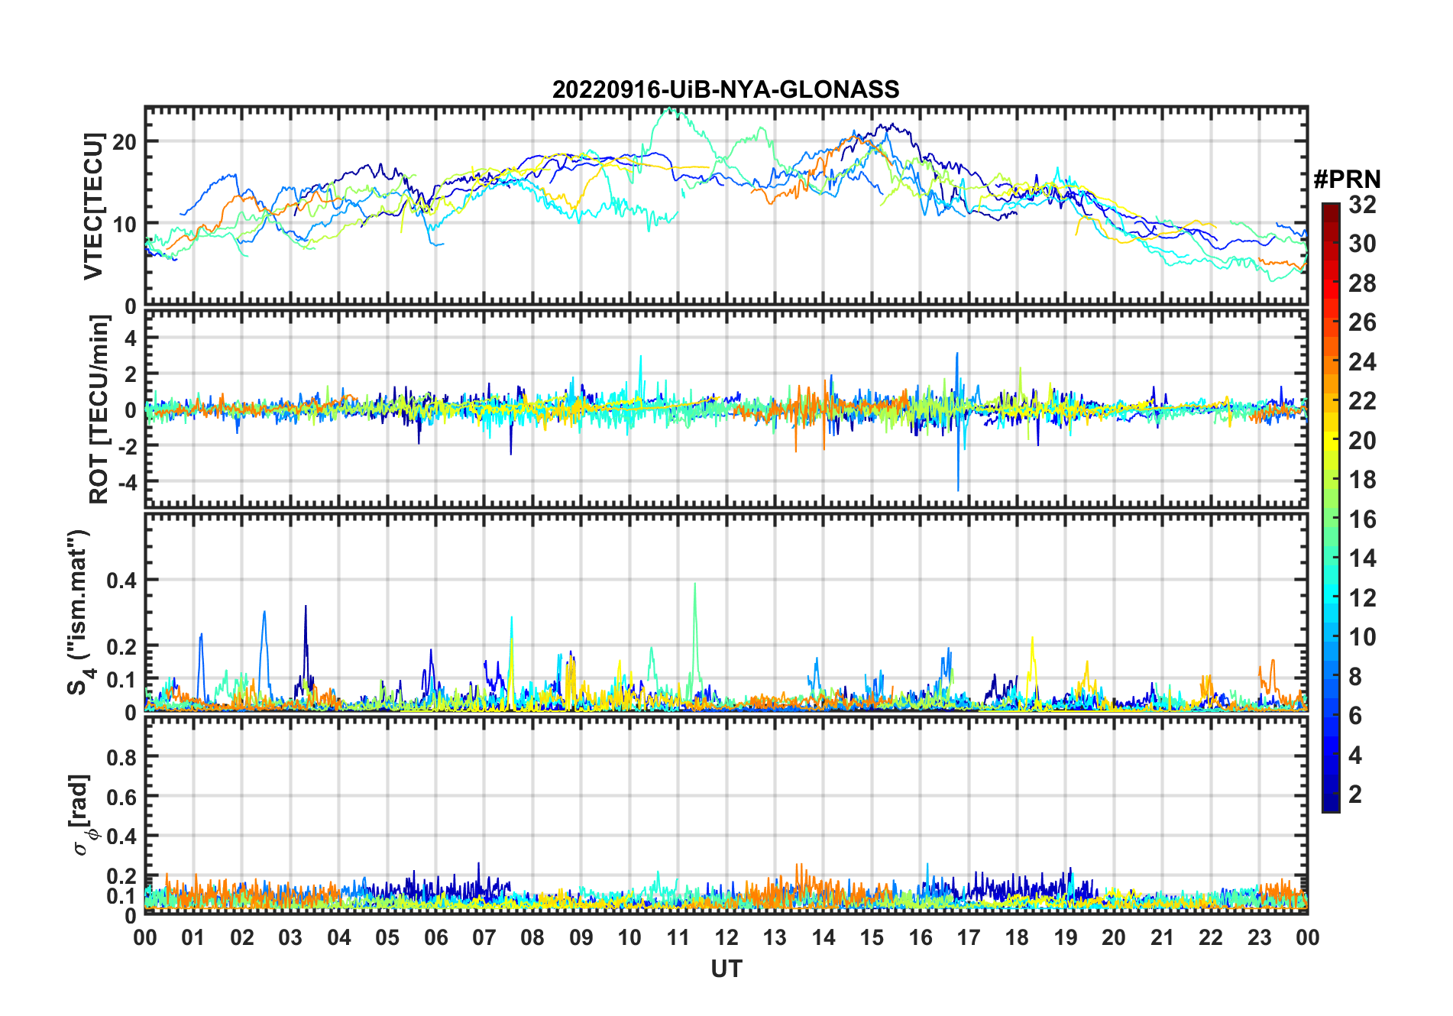Select colorbar tick label 8

pos(1355,677)
